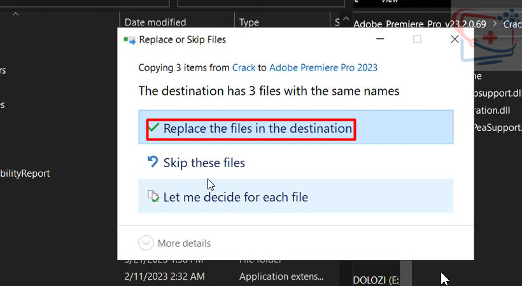Click breadcrumb arrow after Adobe_Premiere_Pro_v23.2.0.69
The height and width of the screenshot is (286, 522).
[x=494, y=24]
